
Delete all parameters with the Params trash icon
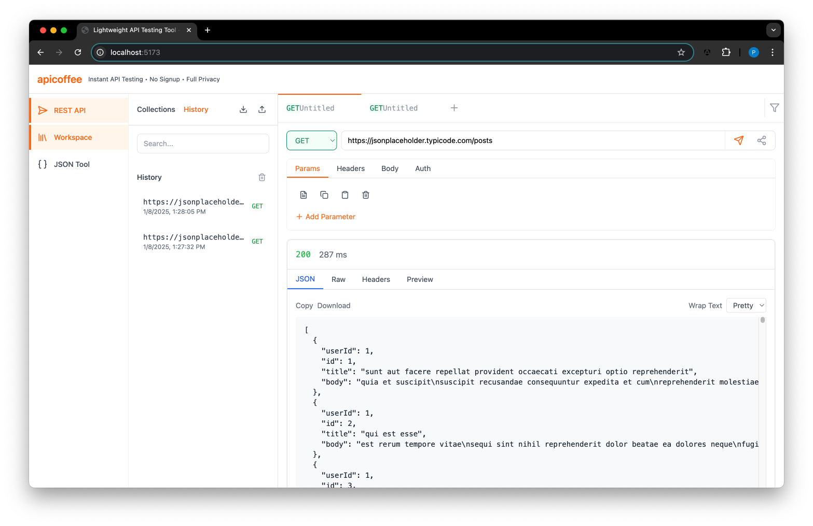[x=366, y=195]
